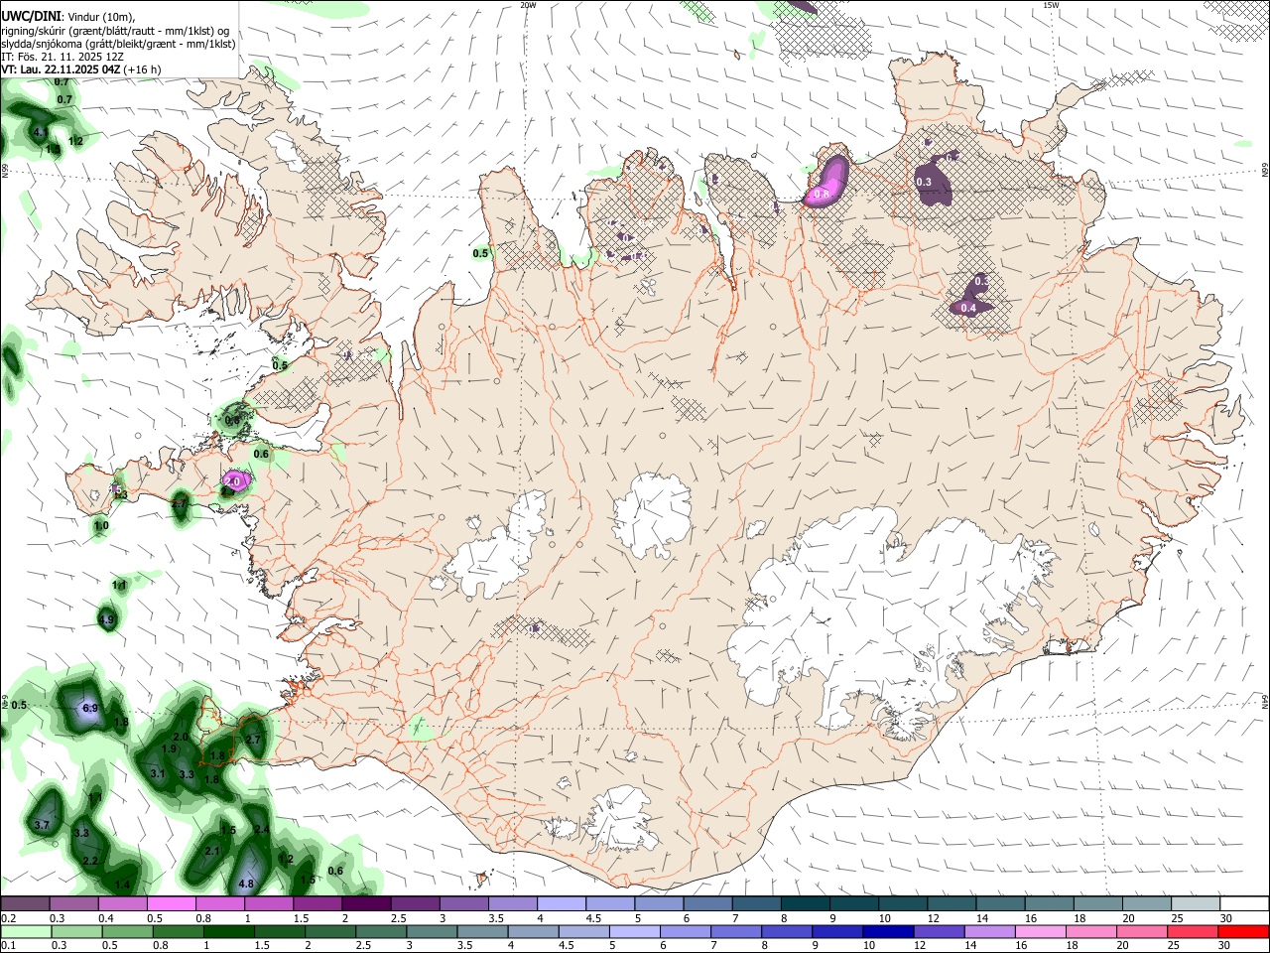
Task: Click the UWC/DINI title text
Action: point(30,17)
